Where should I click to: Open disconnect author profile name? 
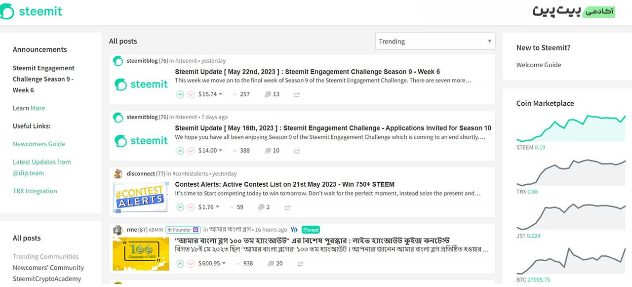pos(141,174)
